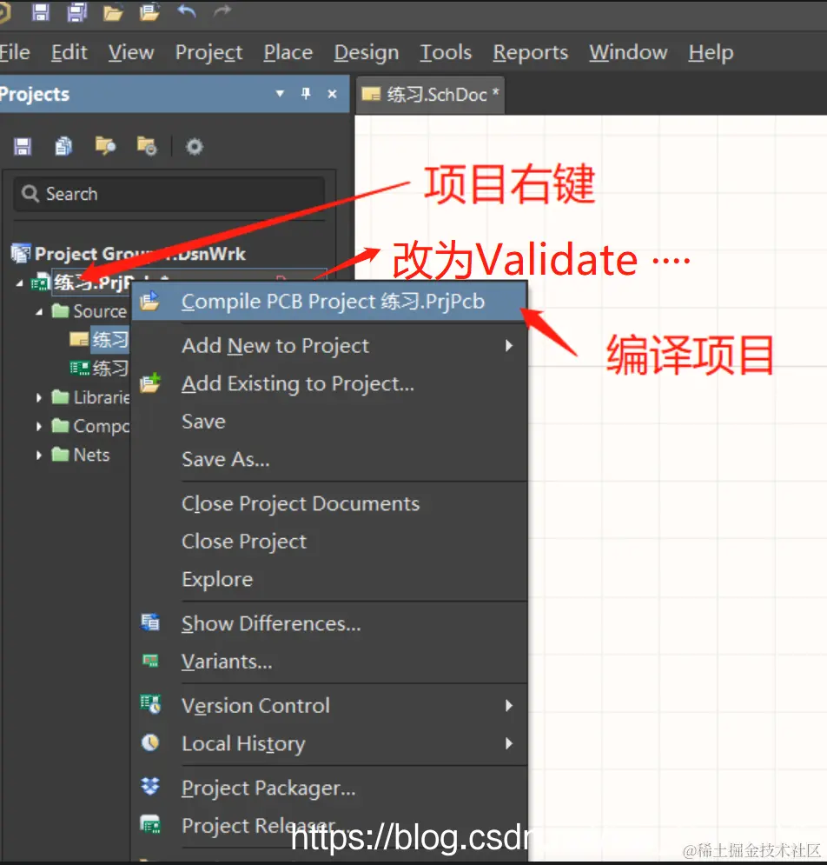Click the folder-with-gear icon in the Projects panel toolbar
Image resolution: width=827 pixels, height=865 pixels.
(x=147, y=146)
